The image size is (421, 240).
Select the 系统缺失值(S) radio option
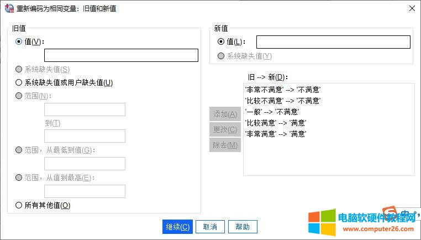19,70
